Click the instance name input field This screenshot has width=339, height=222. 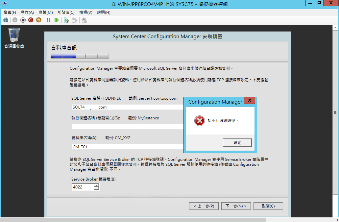[128, 127]
